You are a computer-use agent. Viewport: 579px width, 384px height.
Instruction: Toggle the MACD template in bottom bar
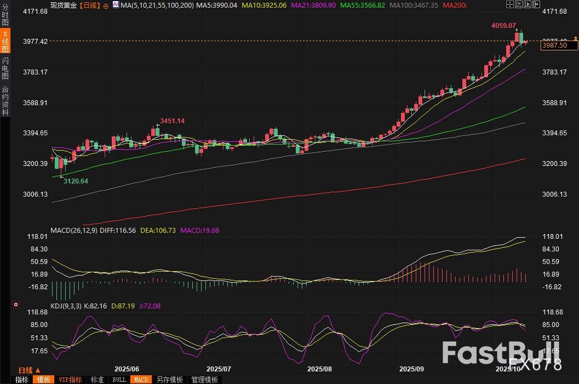pyautogui.click(x=141, y=380)
